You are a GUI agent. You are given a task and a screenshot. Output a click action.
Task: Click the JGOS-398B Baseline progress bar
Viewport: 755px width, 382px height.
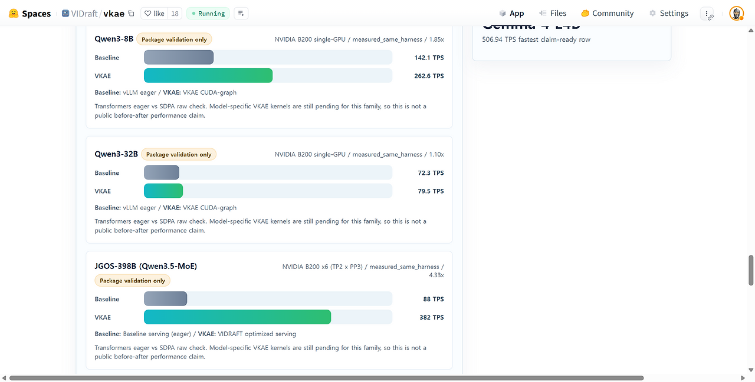pyautogui.click(x=268, y=299)
